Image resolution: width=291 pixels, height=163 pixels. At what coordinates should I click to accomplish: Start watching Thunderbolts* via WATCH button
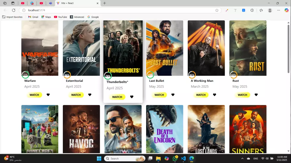[117, 97]
